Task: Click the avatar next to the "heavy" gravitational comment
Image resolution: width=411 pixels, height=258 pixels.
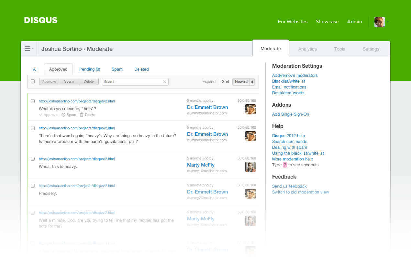Action: tap(250, 136)
